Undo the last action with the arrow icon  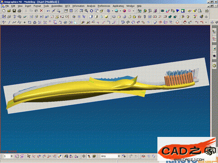48,11
